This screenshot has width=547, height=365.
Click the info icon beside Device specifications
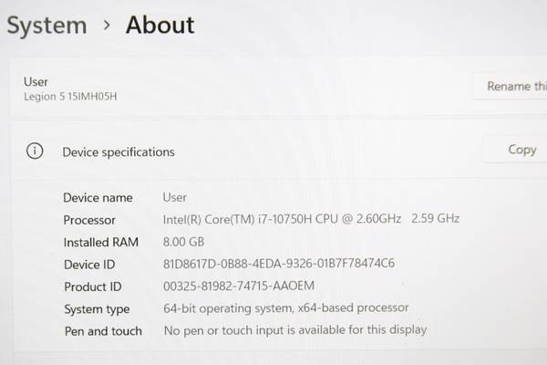point(35,151)
